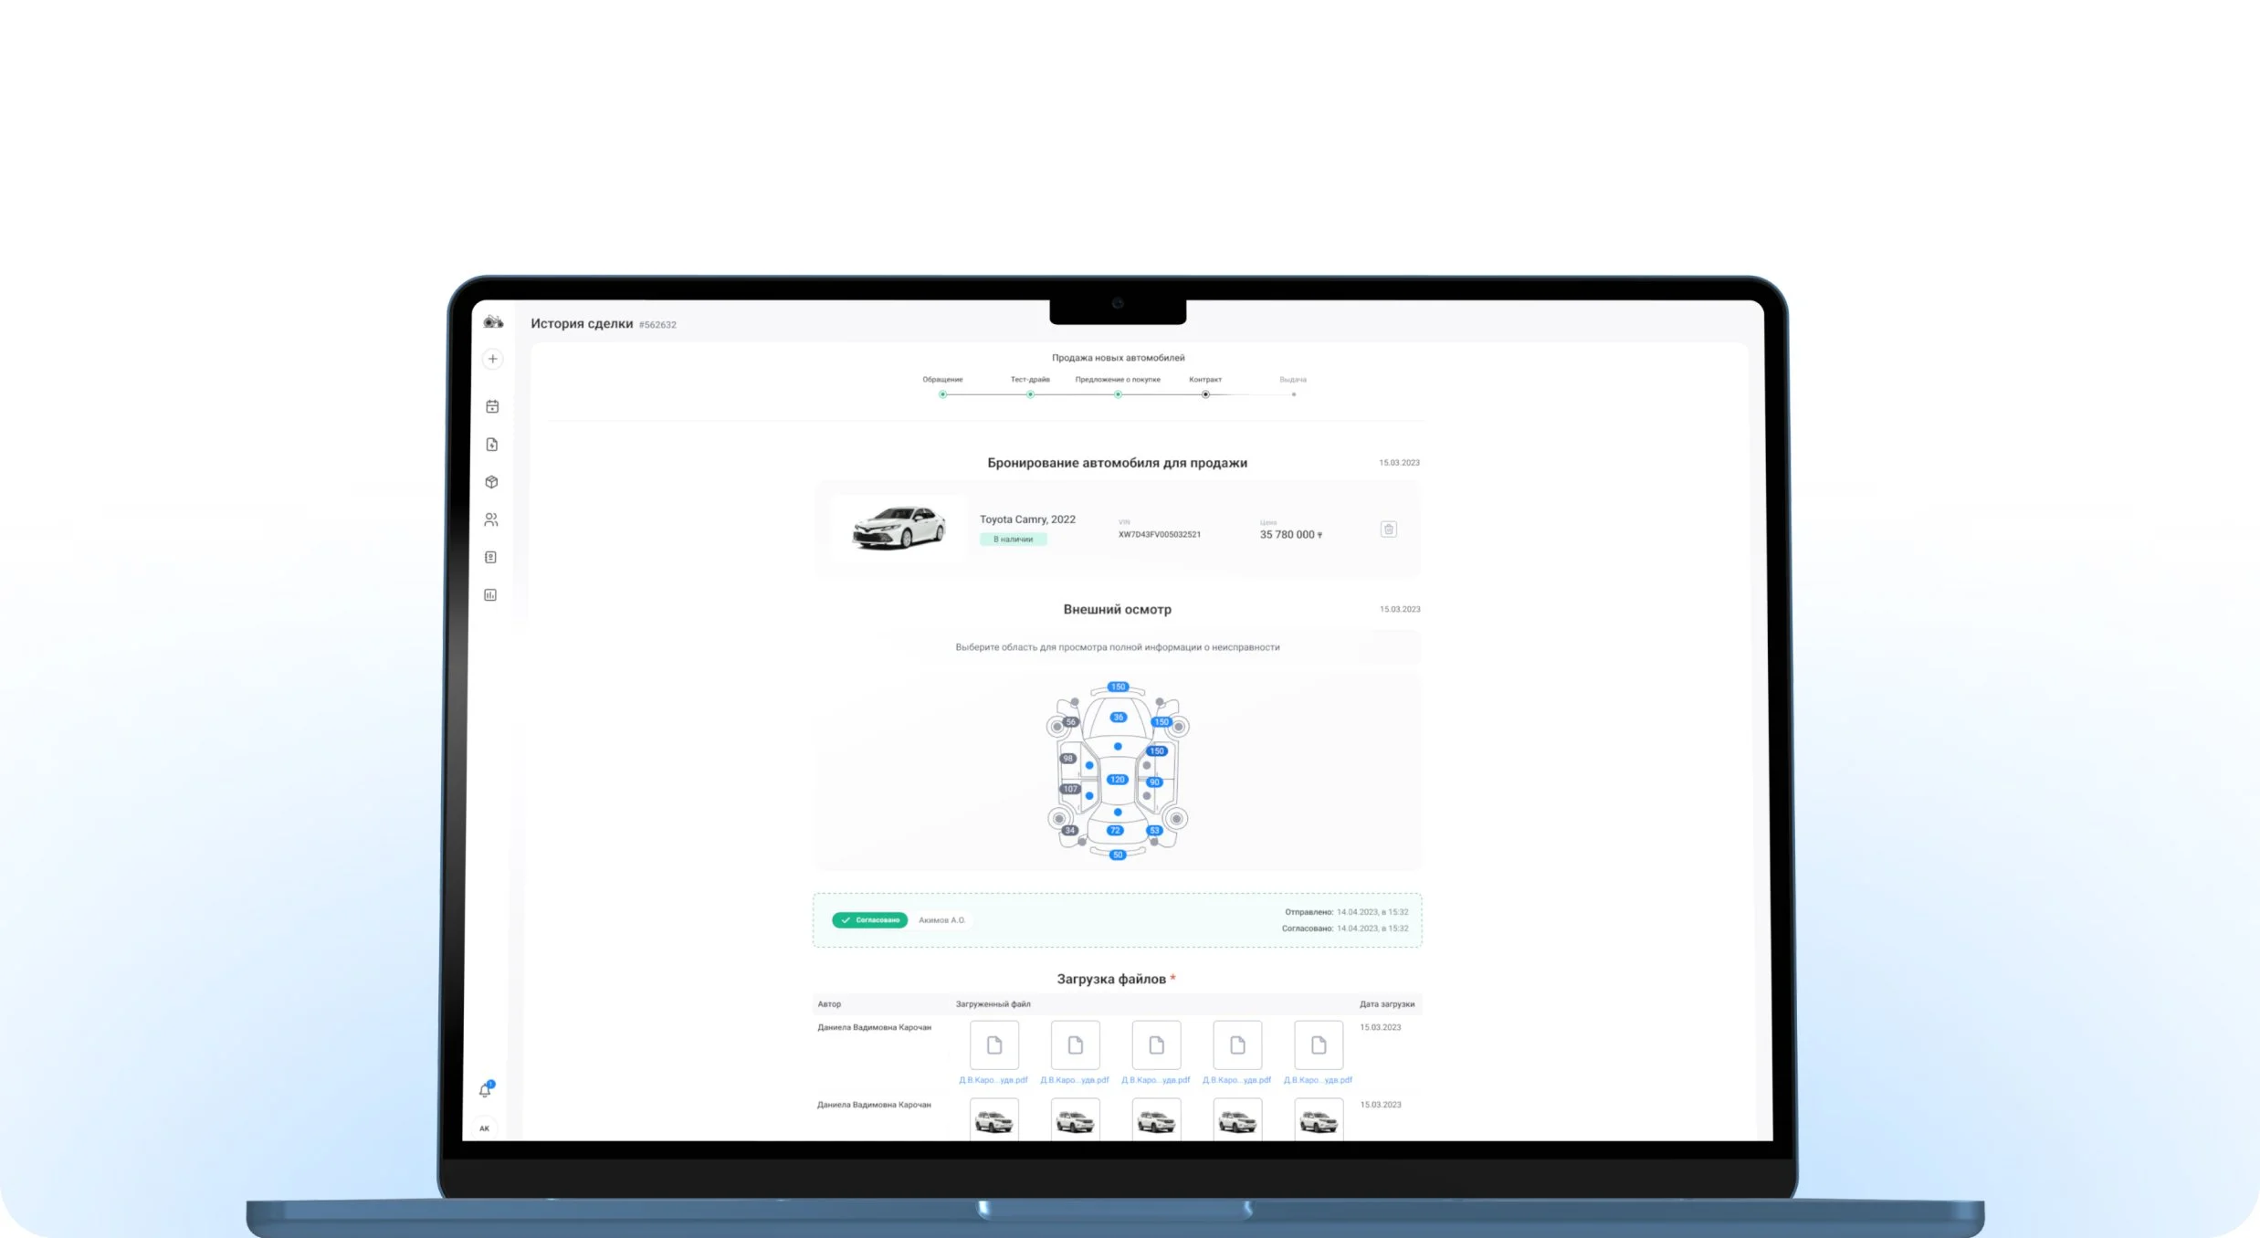
Task: Select the gray door marker labeled 107
Action: pos(1070,789)
